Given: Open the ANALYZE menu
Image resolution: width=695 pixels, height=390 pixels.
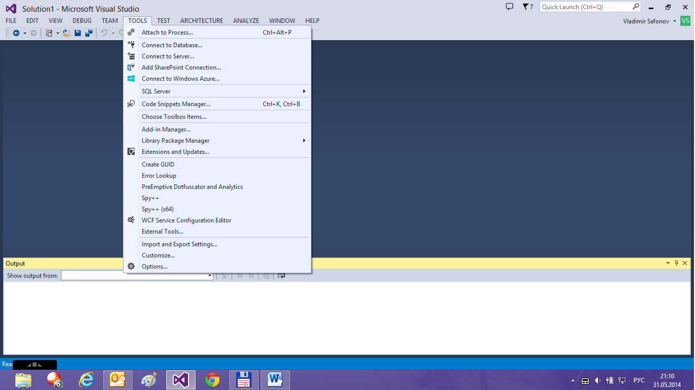Looking at the screenshot, I should (x=246, y=21).
